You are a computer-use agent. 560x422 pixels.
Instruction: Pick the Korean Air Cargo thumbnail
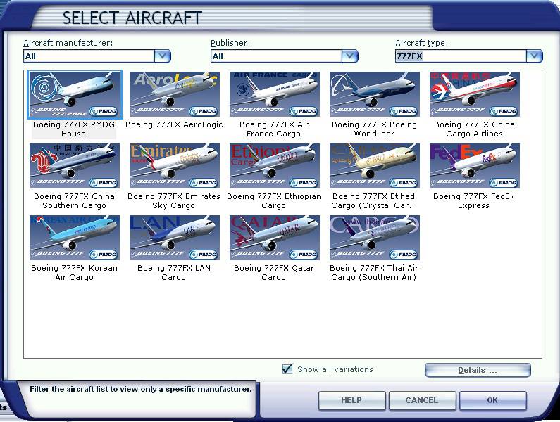pos(75,238)
